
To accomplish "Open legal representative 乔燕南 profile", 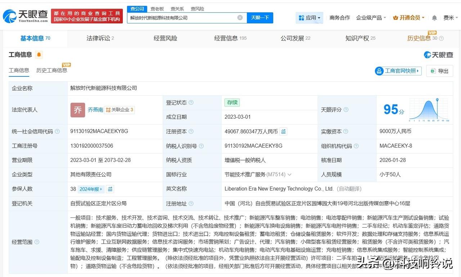I will coord(95,110).
